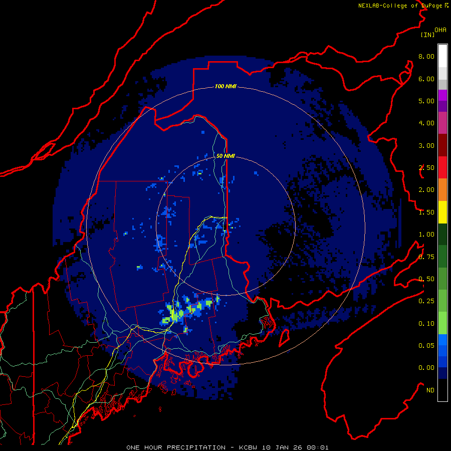This screenshot has height=451, width=451.
Task: Select the 4.00 legend value
Action: [426, 123]
